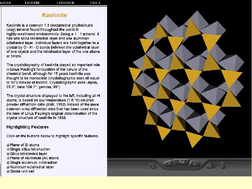Highlight Aluminum octahedral layer
The height and width of the screenshot is (189, 252).
pyautogui.click(x=8, y=167)
